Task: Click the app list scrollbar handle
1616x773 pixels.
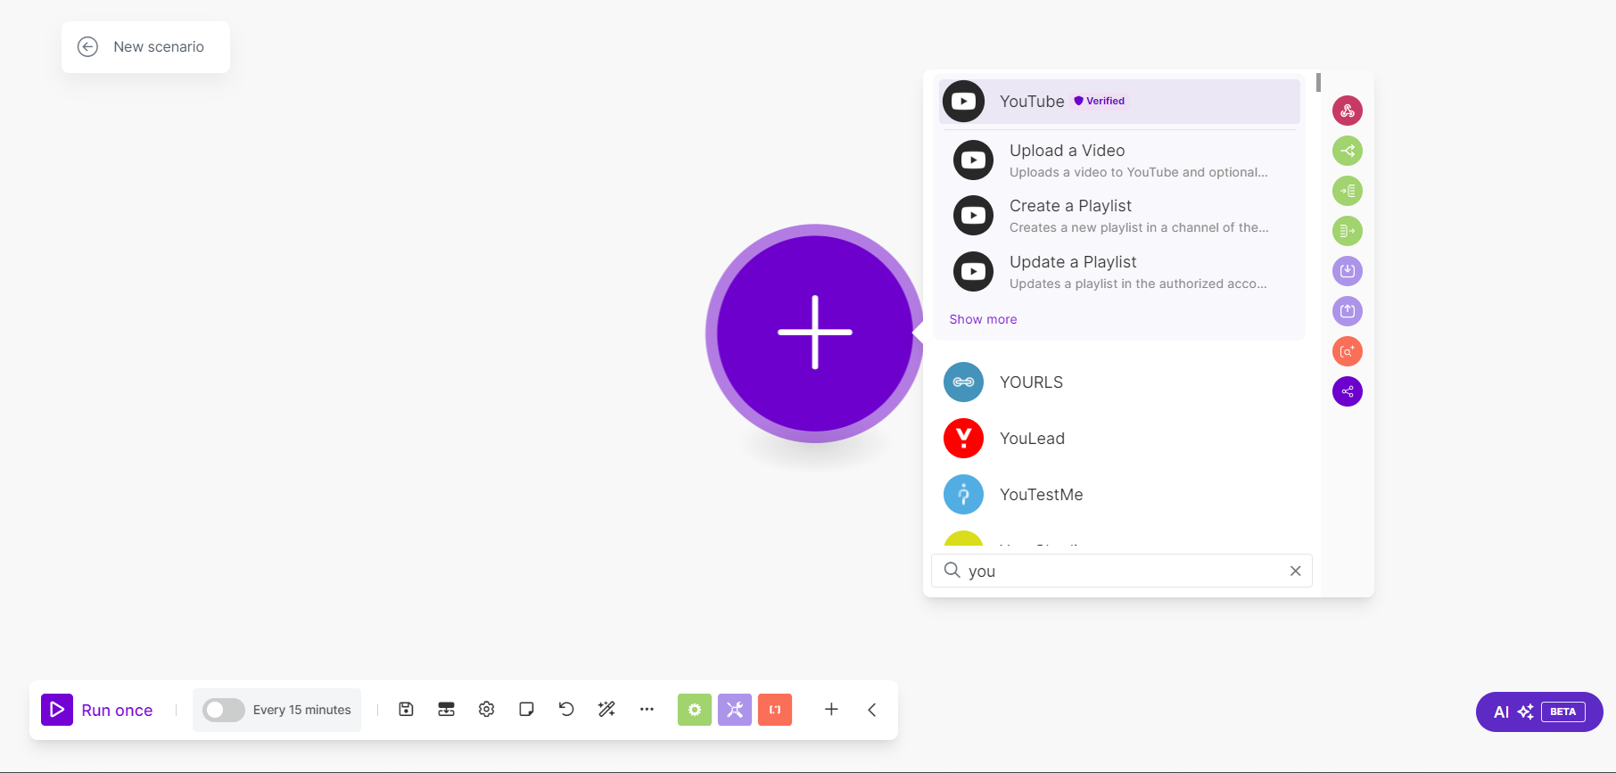Action: tap(1318, 82)
